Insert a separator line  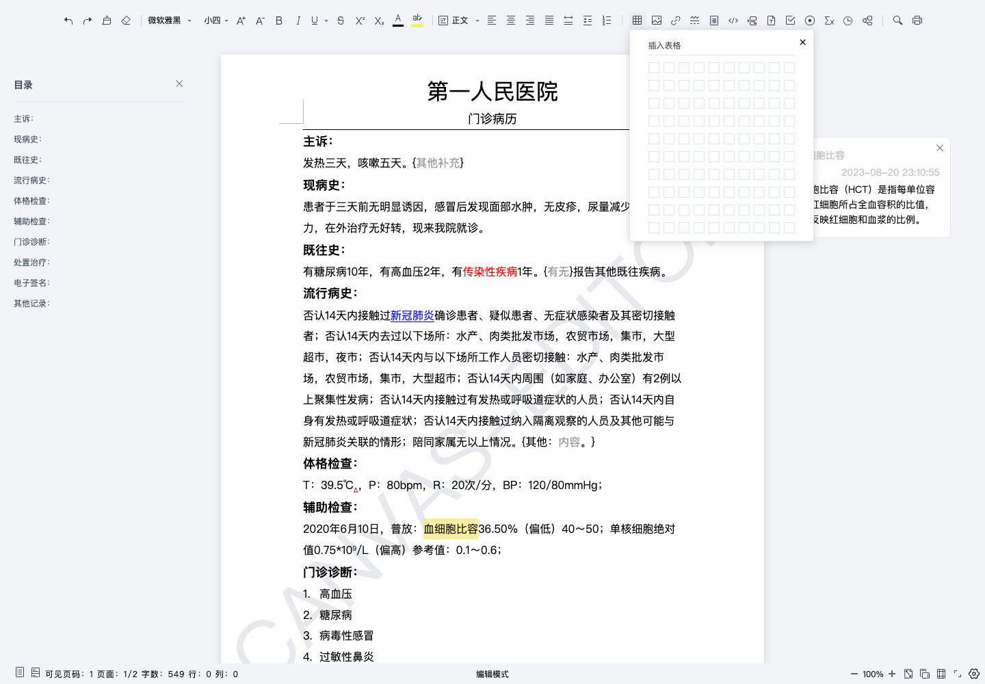pos(695,21)
